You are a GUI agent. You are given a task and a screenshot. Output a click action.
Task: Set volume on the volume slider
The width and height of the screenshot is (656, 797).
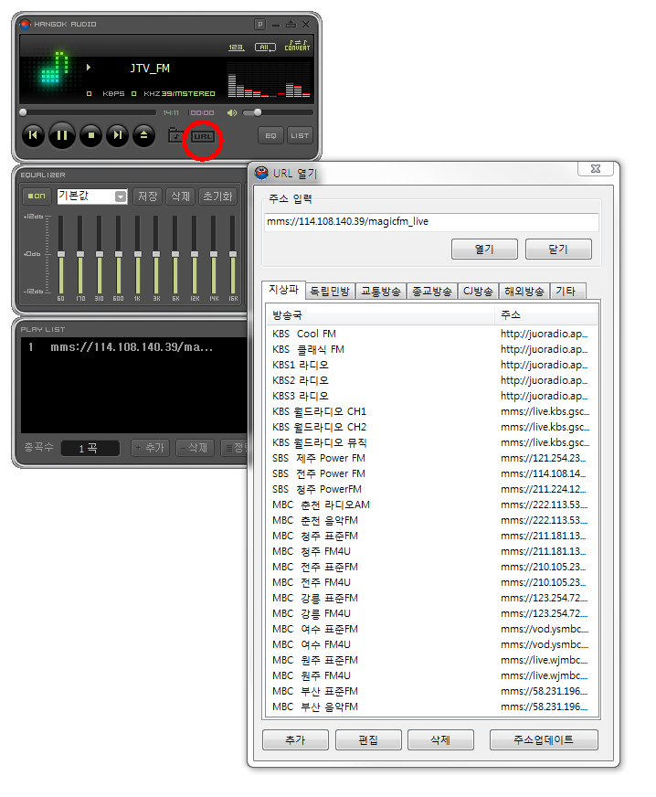[278, 112]
